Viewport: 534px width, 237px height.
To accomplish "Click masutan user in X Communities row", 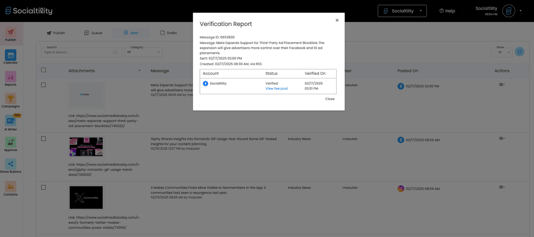I will coord(350,187).
